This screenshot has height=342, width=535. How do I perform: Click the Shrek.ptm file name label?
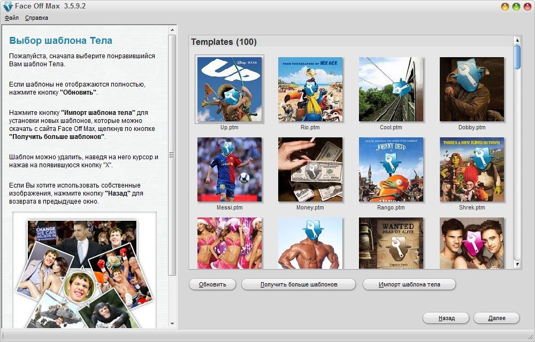pos(472,207)
